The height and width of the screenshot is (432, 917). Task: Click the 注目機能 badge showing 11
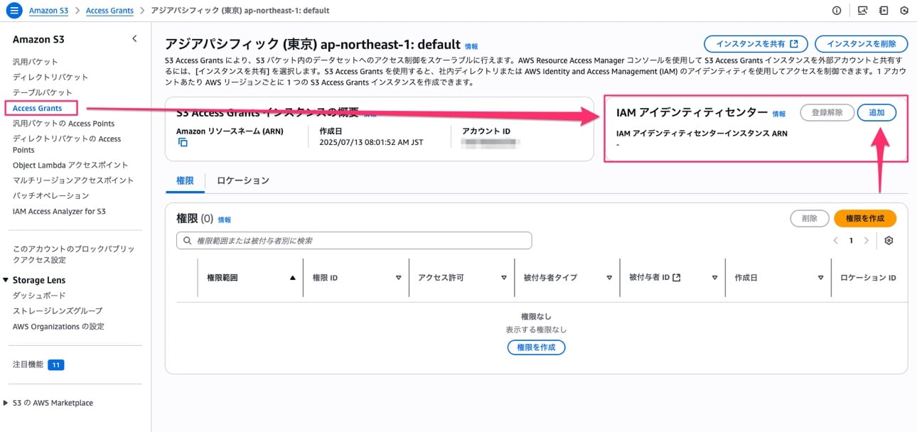click(56, 364)
